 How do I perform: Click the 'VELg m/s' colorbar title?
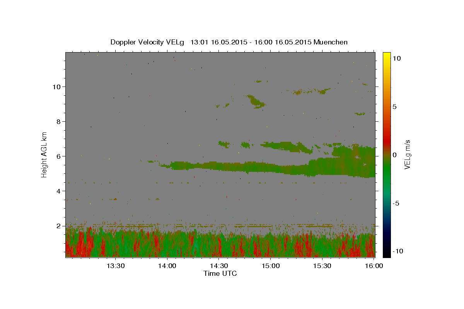408,154
